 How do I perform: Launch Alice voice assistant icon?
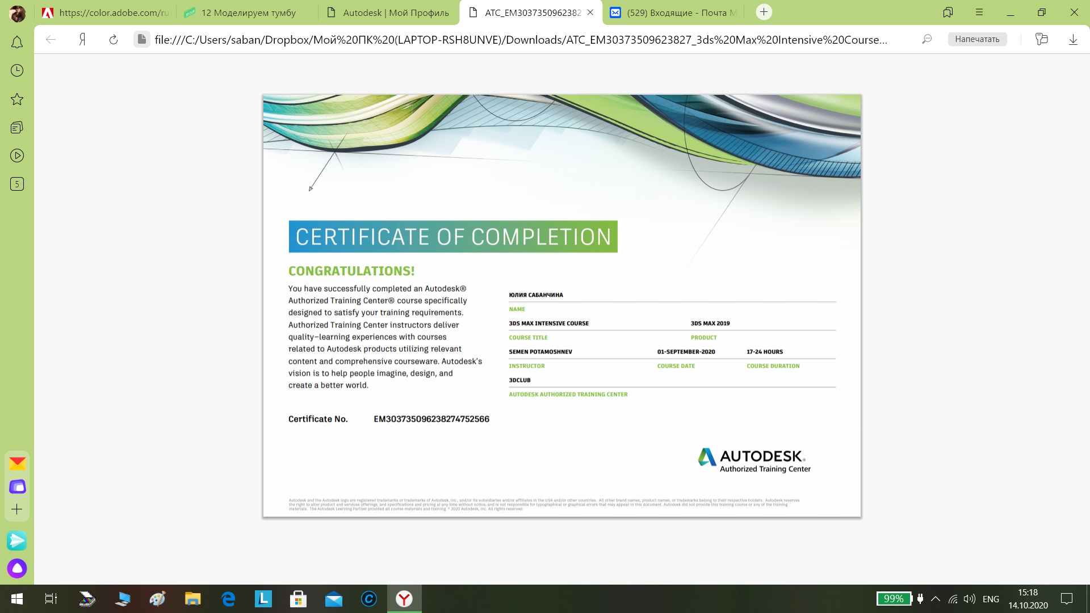click(17, 568)
